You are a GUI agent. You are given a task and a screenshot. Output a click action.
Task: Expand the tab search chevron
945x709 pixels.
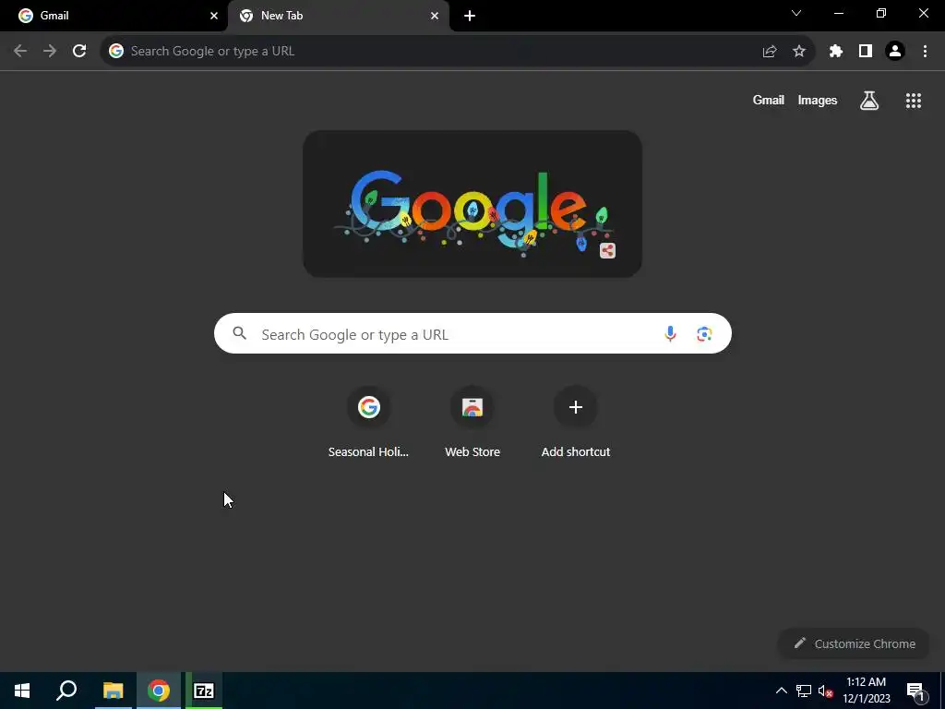coord(796,13)
